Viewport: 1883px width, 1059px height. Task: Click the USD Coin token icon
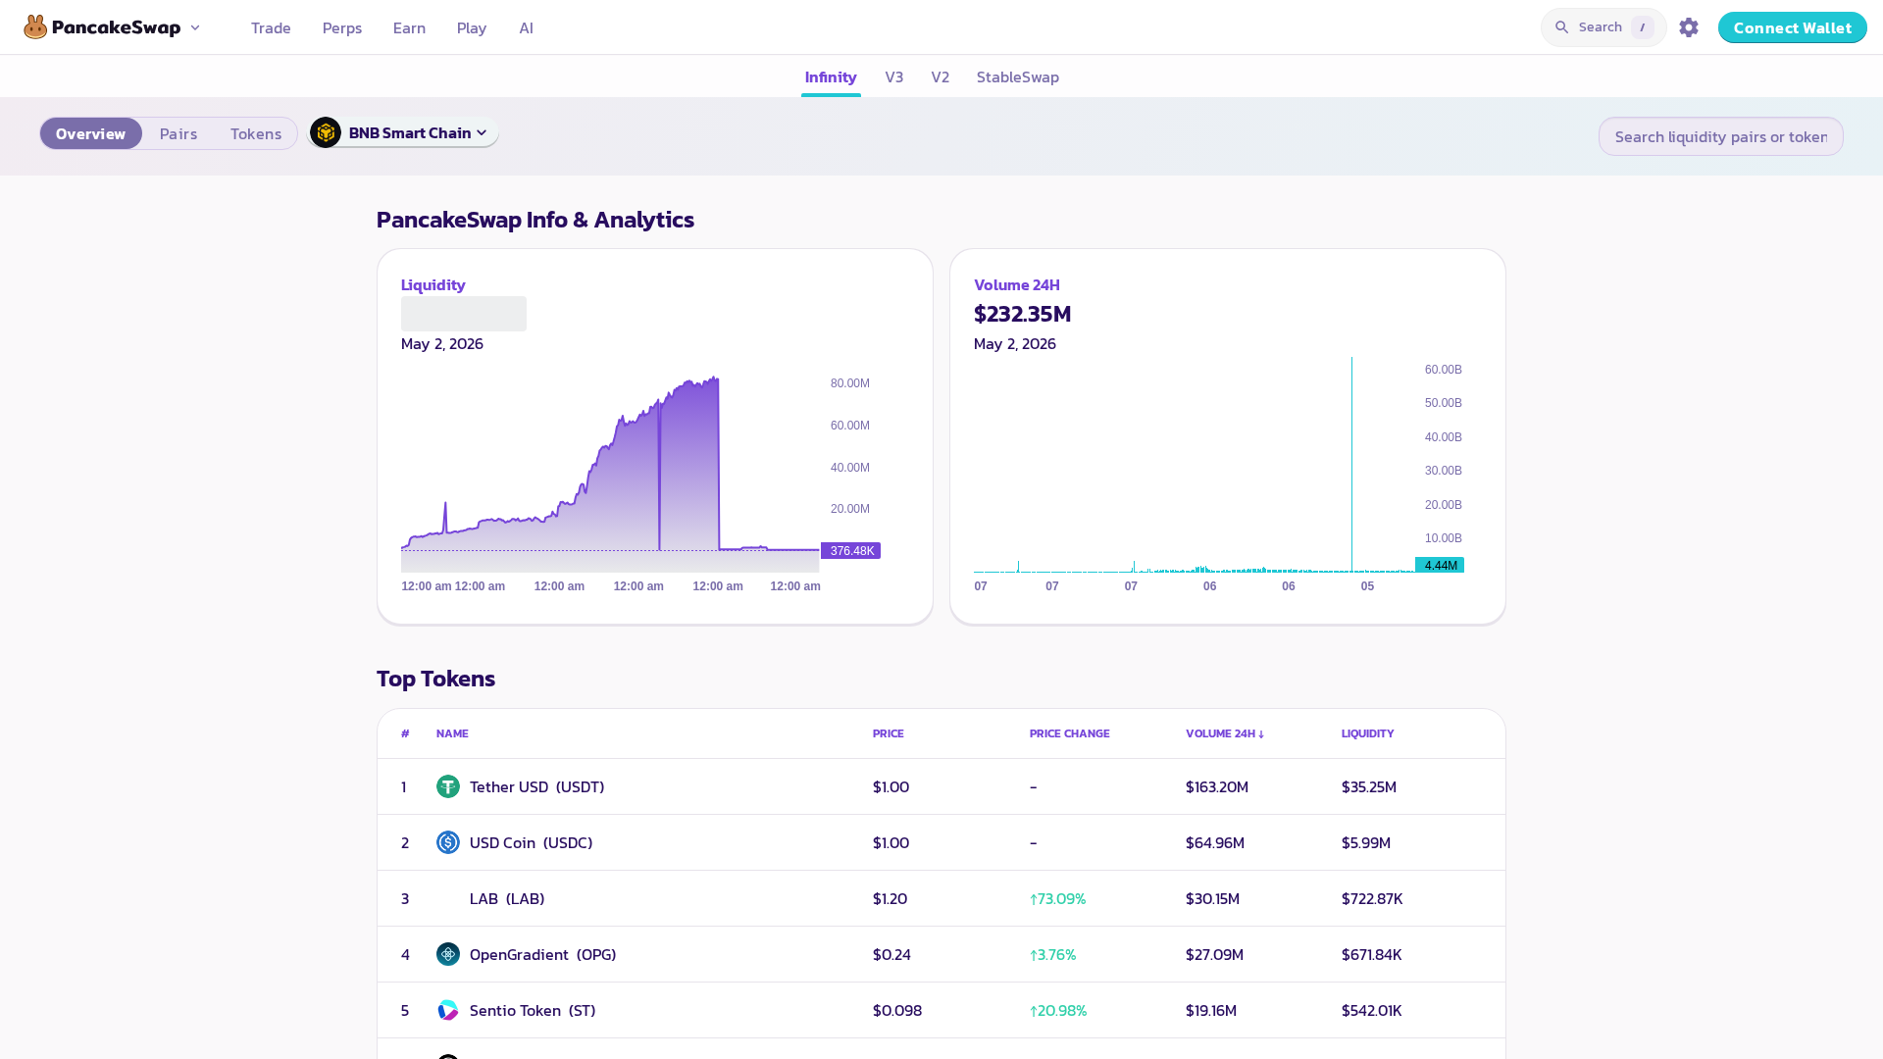tap(448, 842)
